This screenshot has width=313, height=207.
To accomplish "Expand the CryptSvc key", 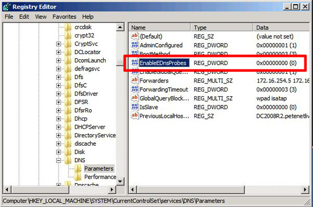I will 59,44.
